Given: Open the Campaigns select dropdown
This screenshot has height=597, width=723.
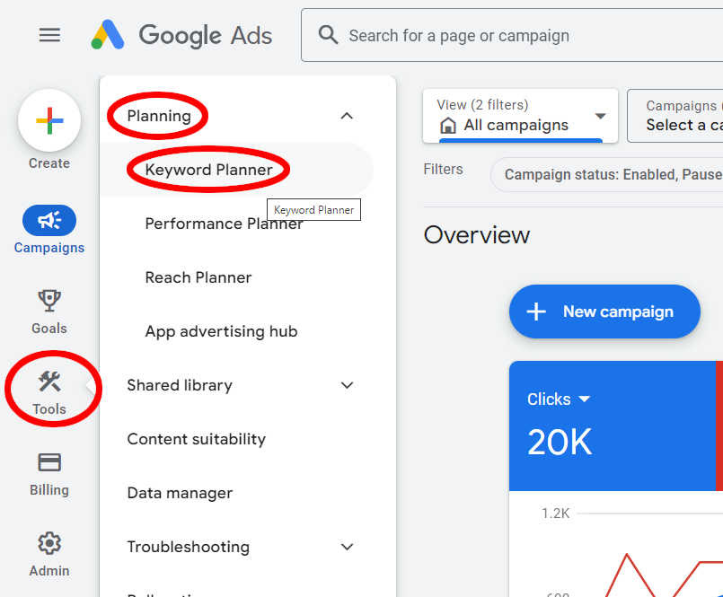Looking at the screenshot, I should [675, 116].
